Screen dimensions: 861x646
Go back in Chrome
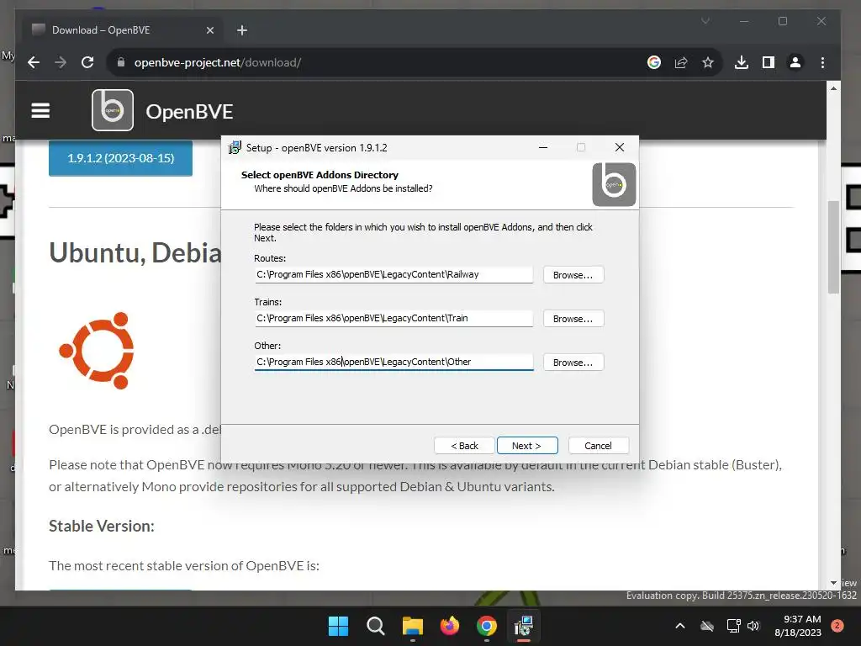coord(34,62)
